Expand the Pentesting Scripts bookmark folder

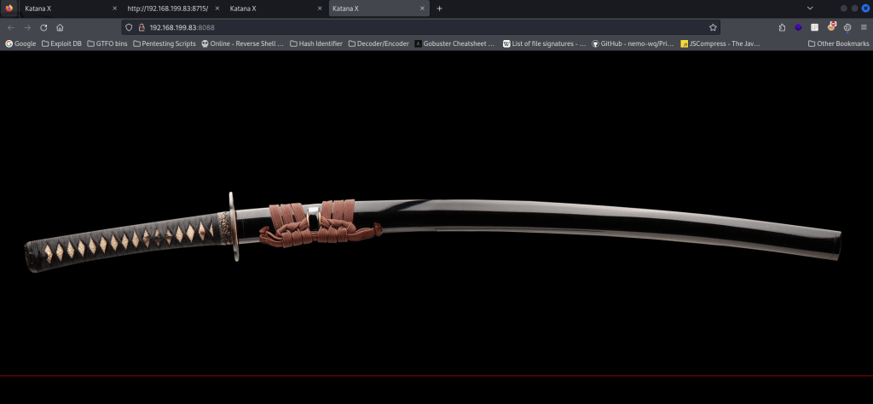[x=165, y=43]
